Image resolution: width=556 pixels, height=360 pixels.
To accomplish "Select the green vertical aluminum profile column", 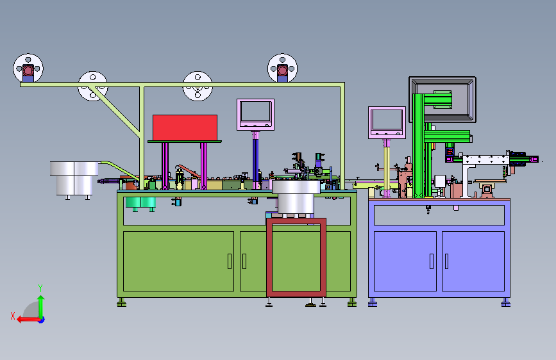I will (418, 145).
